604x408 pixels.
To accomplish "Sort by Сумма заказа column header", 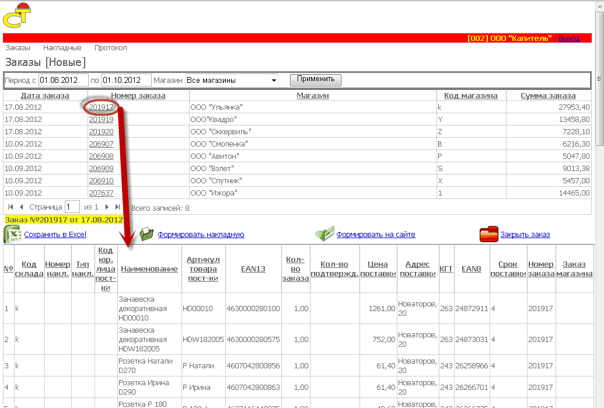I will click(548, 96).
